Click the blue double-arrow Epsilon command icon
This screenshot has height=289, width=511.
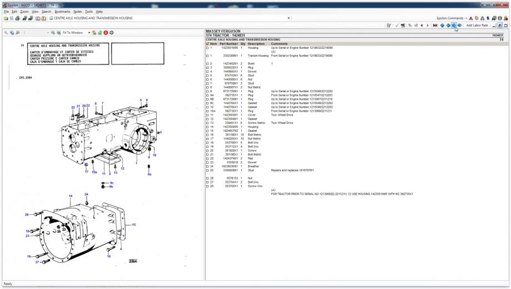[x=488, y=18]
